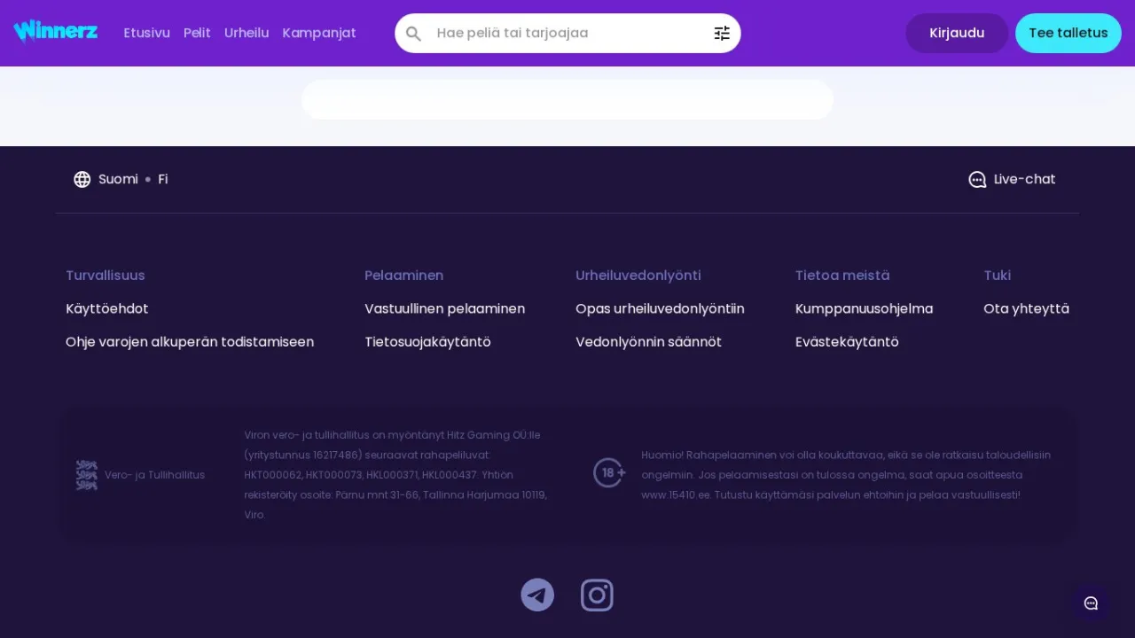The height and width of the screenshot is (638, 1135).
Task: Click the Tietoa meistä footer heading
Action: [842, 276]
